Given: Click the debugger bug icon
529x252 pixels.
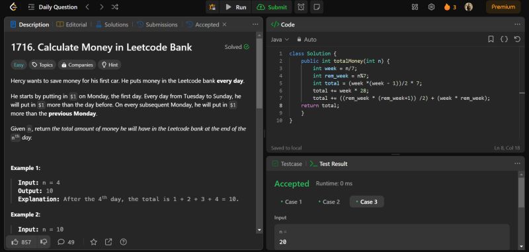Looking at the screenshot, I should (x=212, y=7).
